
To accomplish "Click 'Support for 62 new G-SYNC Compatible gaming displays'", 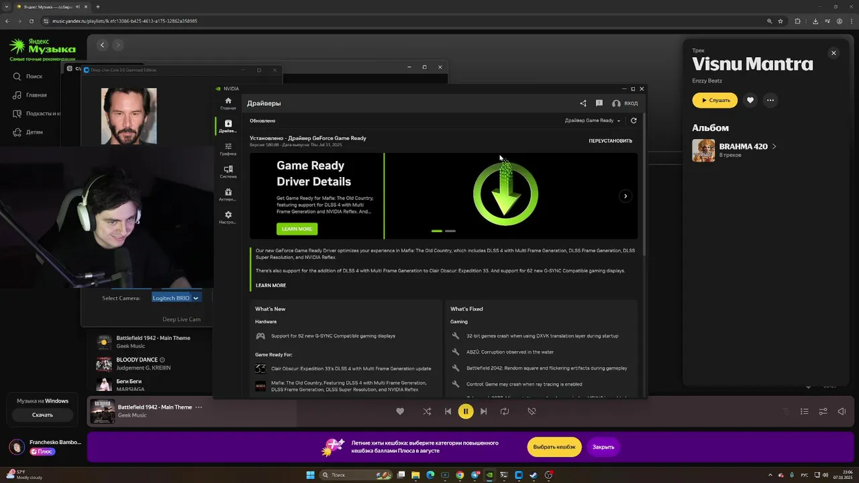I will 333,336.
